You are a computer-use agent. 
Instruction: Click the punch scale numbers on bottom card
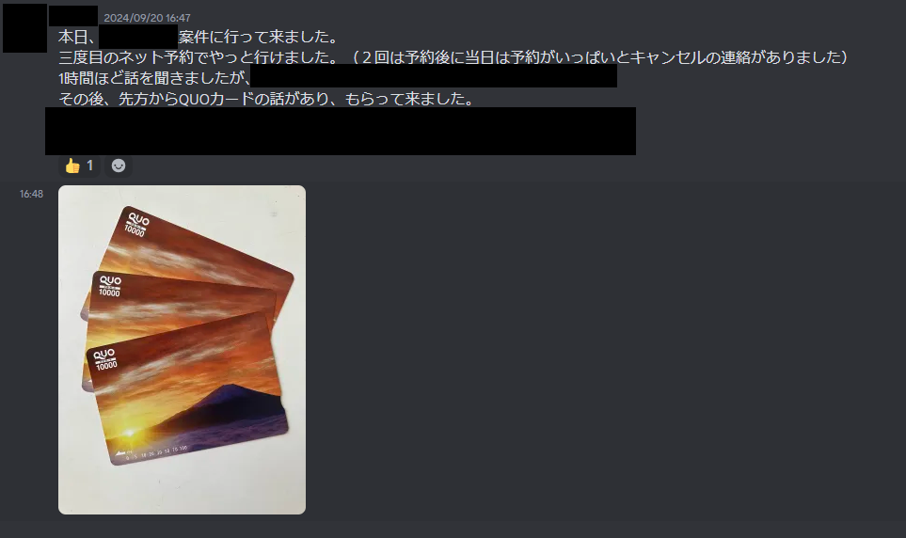coord(155,452)
